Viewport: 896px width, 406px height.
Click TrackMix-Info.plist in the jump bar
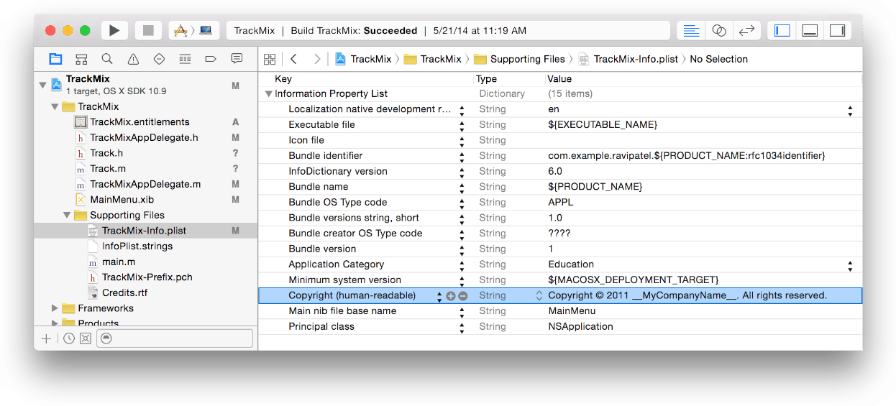point(628,59)
